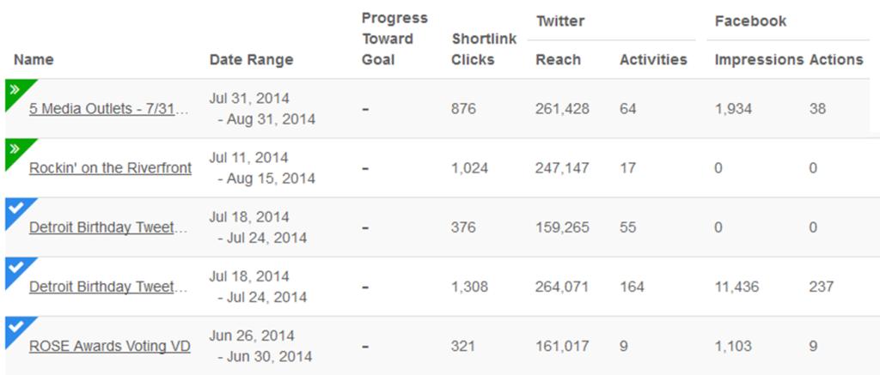The image size is (880, 375).
Task: Sort by Date Range column header
Action: tap(252, 59)
